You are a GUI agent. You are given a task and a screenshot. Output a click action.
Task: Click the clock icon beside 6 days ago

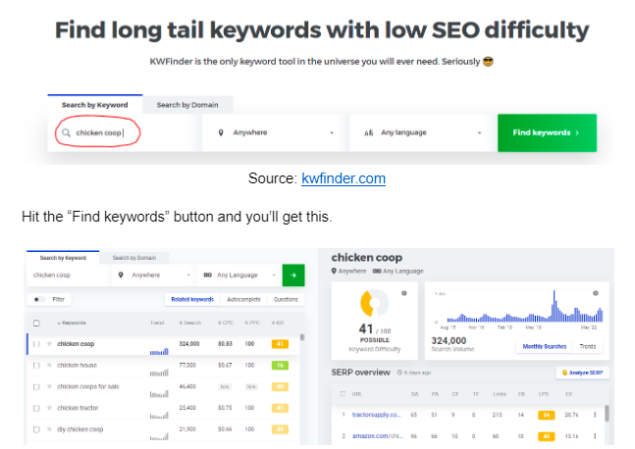(399, 373)
